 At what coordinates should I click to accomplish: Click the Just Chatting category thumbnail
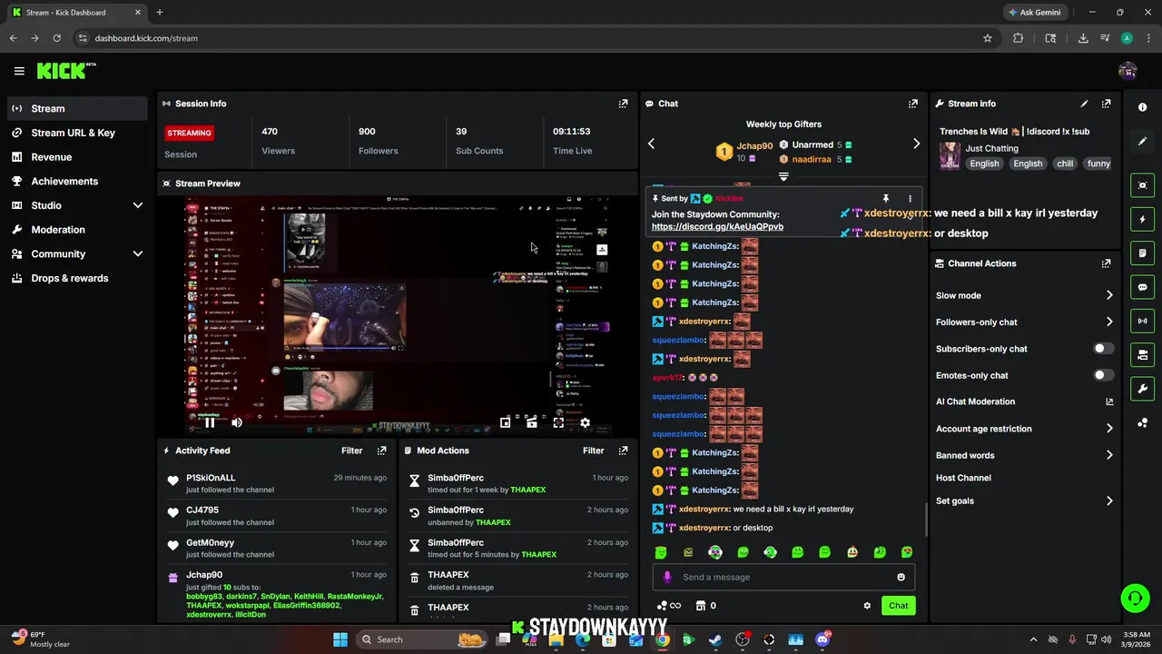pos(950,155)
